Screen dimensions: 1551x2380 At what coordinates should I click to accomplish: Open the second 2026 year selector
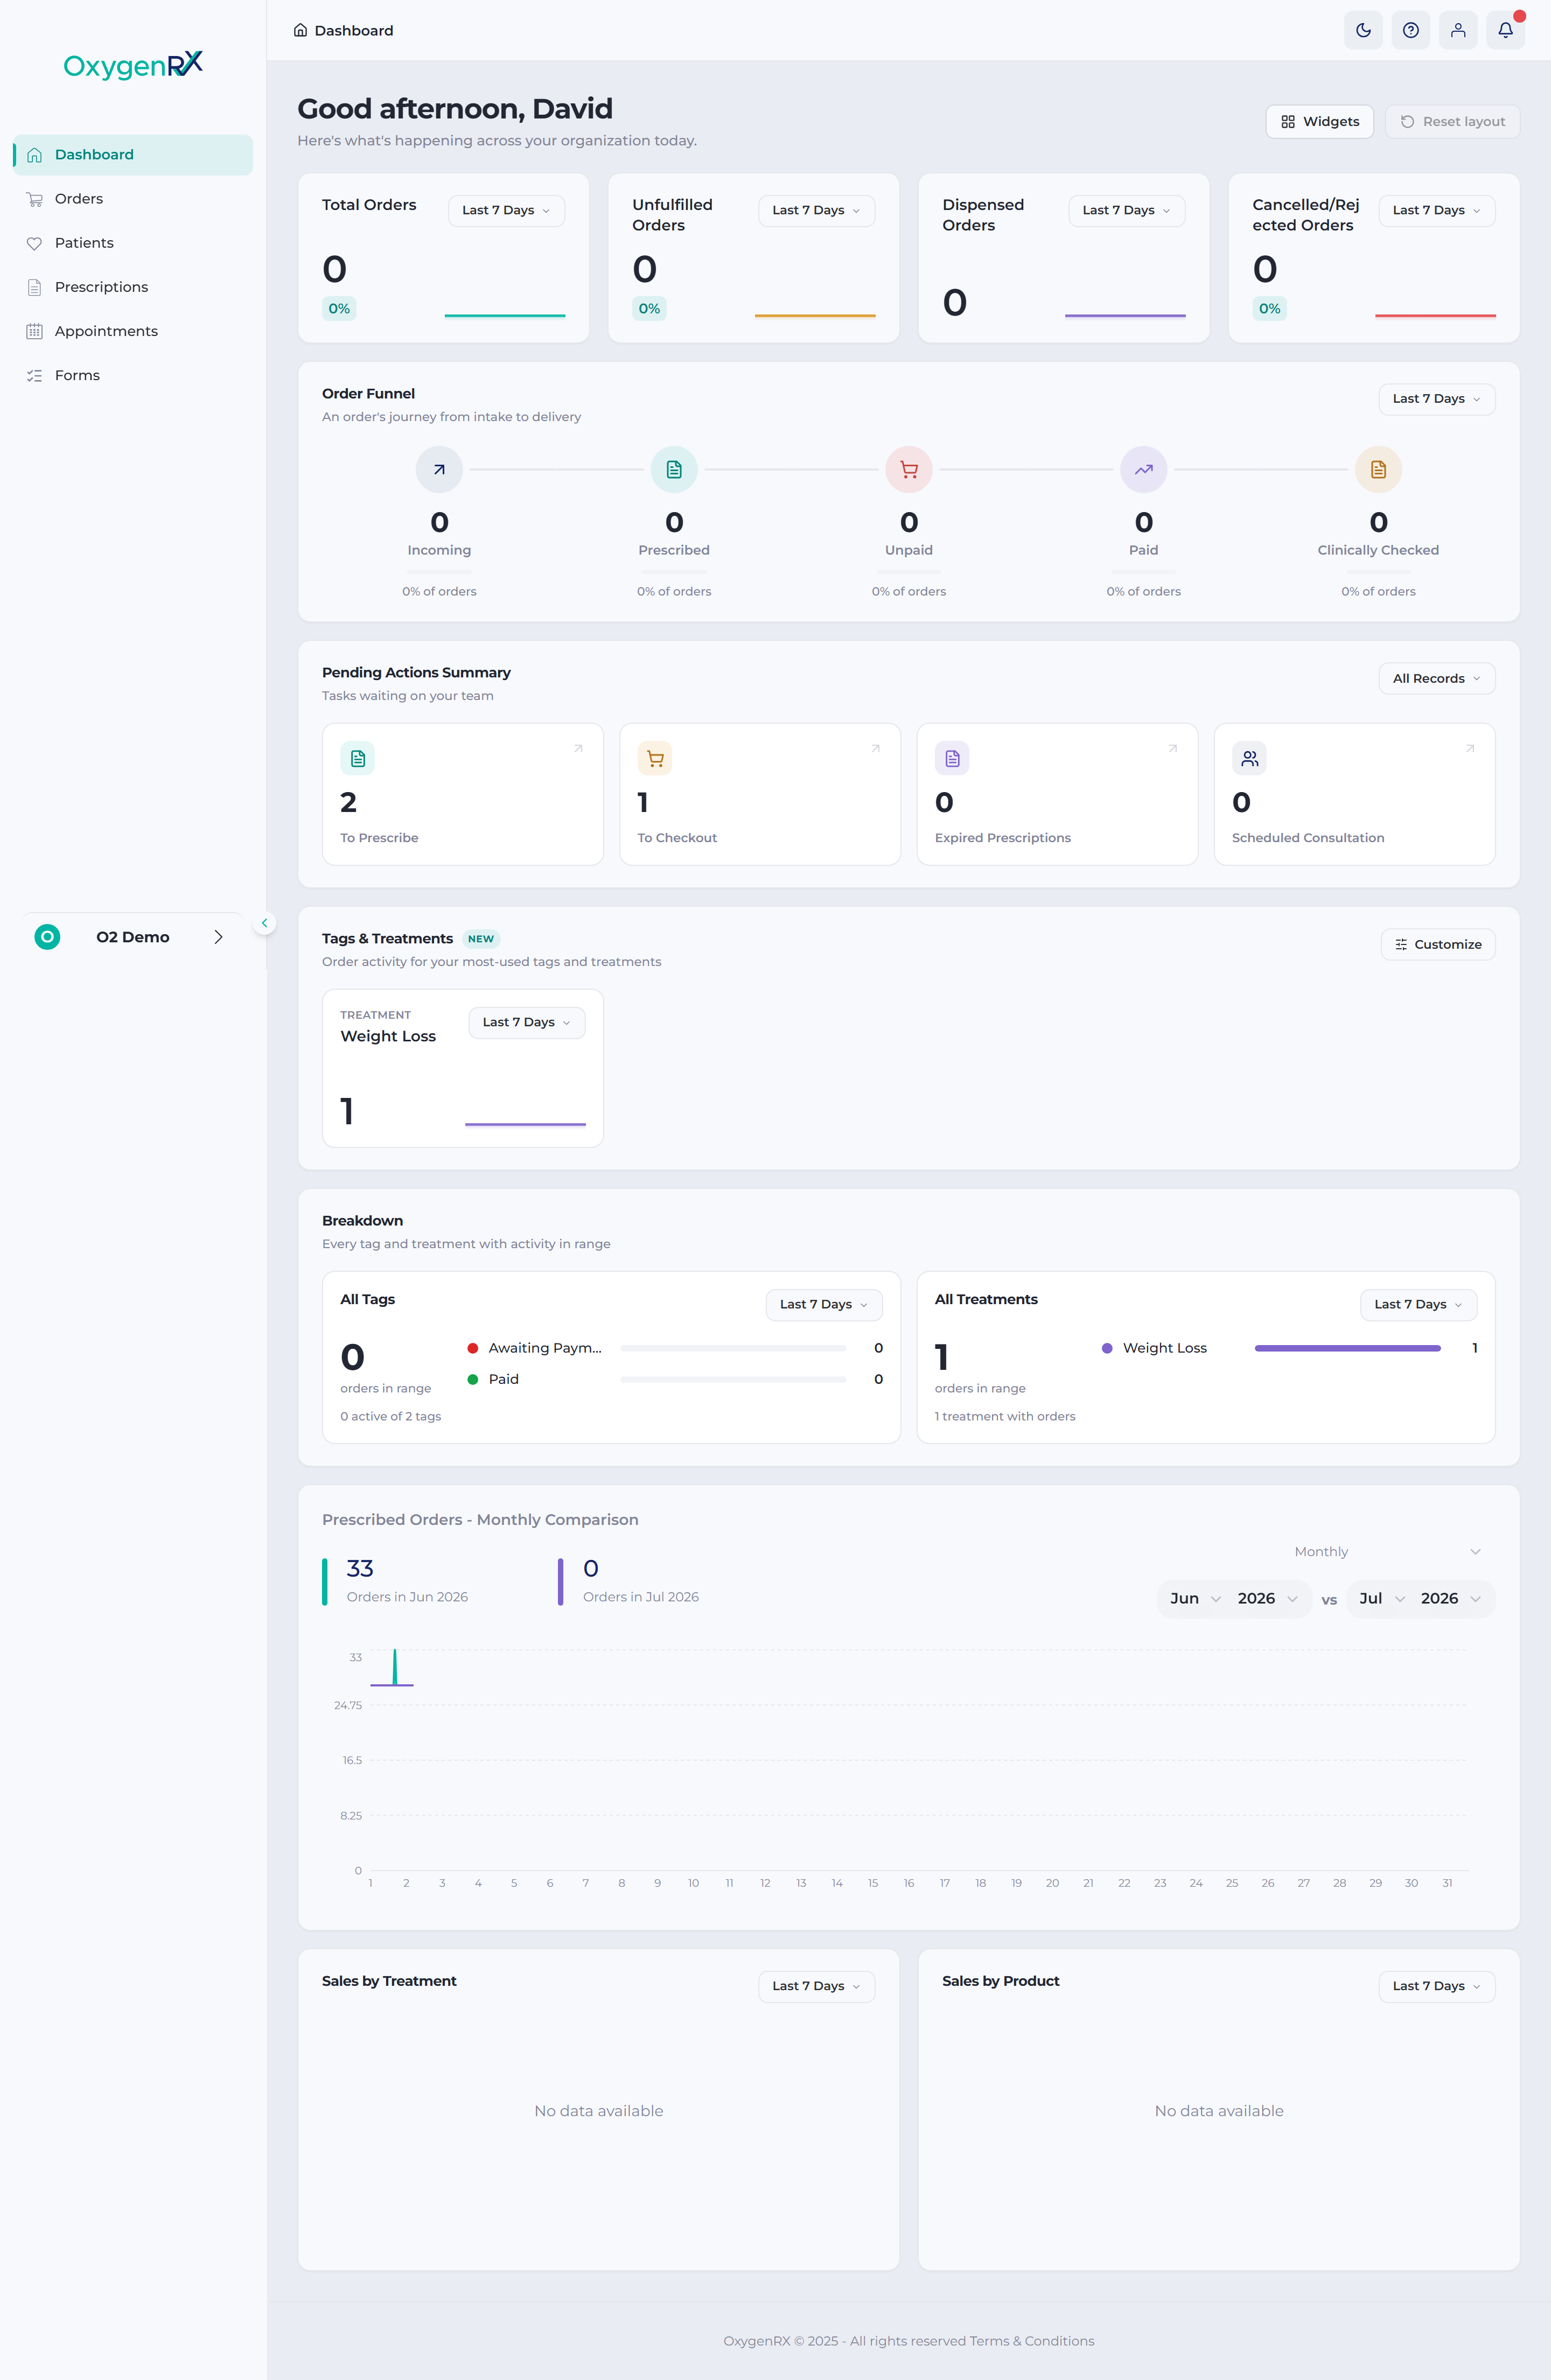(1451, 1598)
